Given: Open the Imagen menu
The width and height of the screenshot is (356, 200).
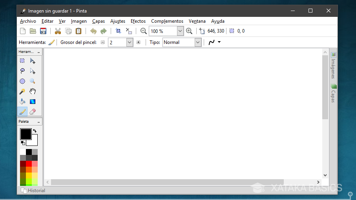Looking at the screenshot, I should [79, 21].
